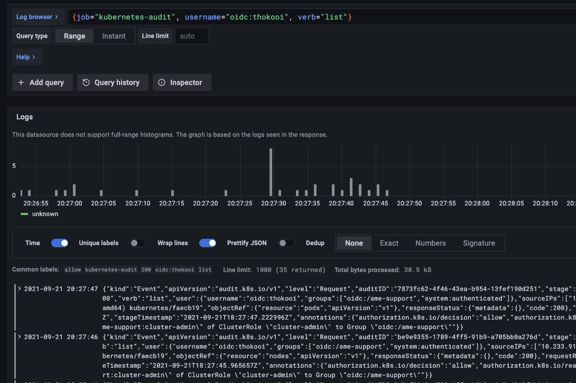Toggle the Wrap lines switch

[208, 243]
